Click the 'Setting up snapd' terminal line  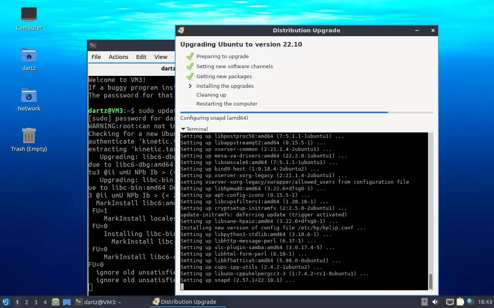(x=237, y=280)
